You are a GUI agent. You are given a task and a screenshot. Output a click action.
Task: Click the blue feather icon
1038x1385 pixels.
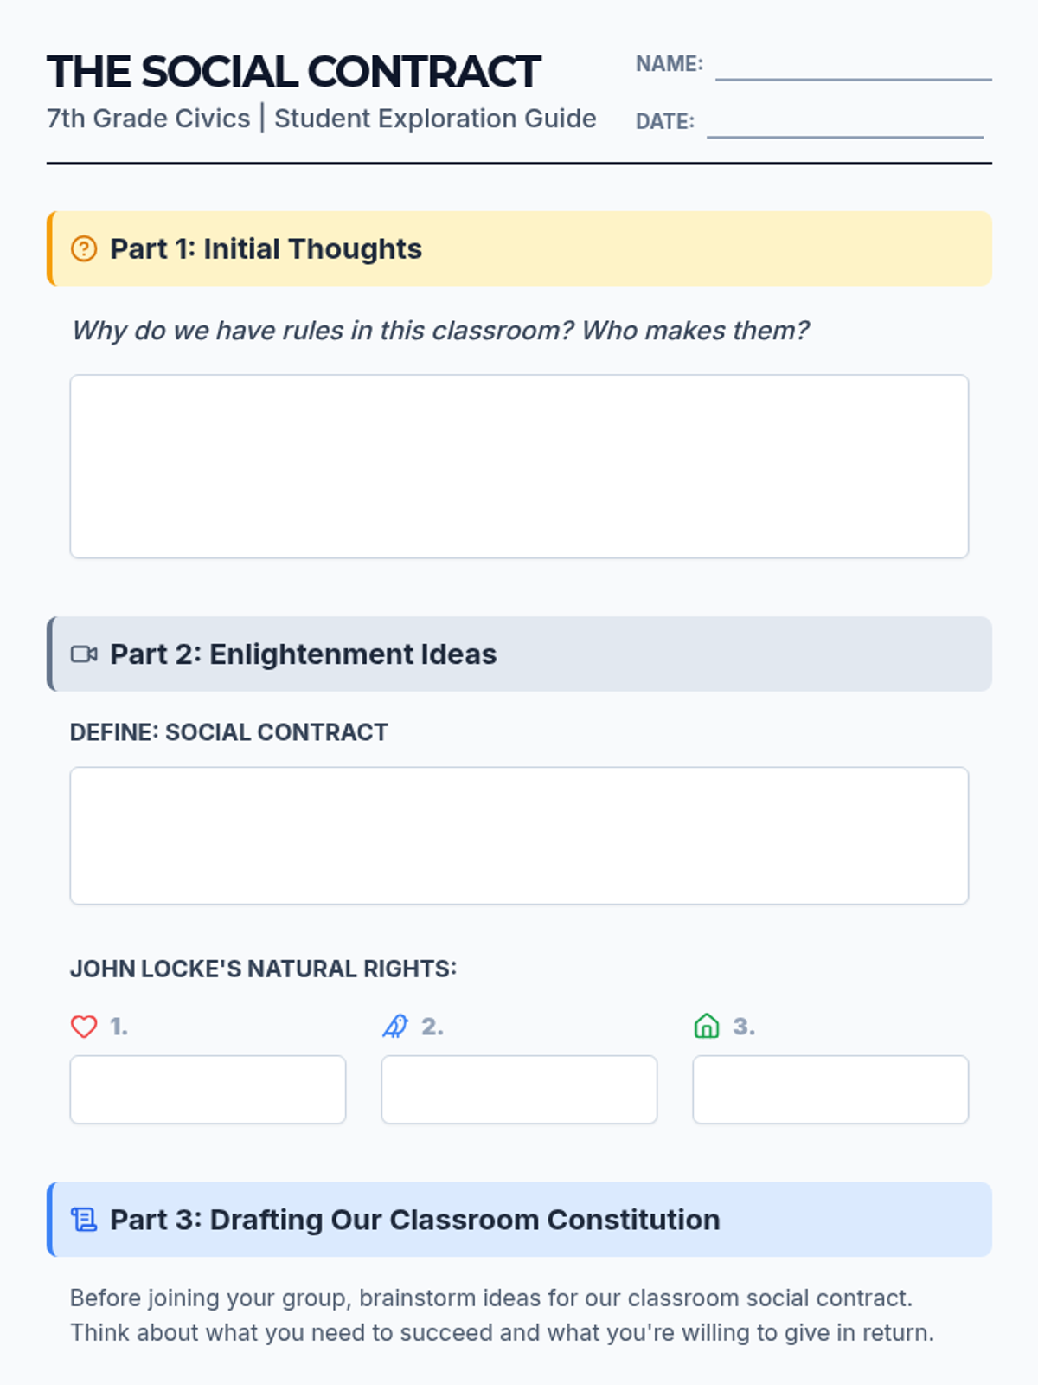coord(395,1027)
